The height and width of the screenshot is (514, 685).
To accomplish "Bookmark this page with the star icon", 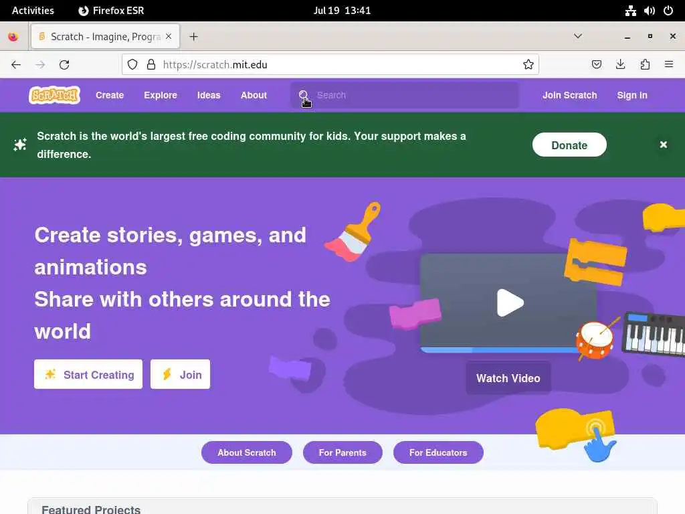I will (x=528, y=65).
